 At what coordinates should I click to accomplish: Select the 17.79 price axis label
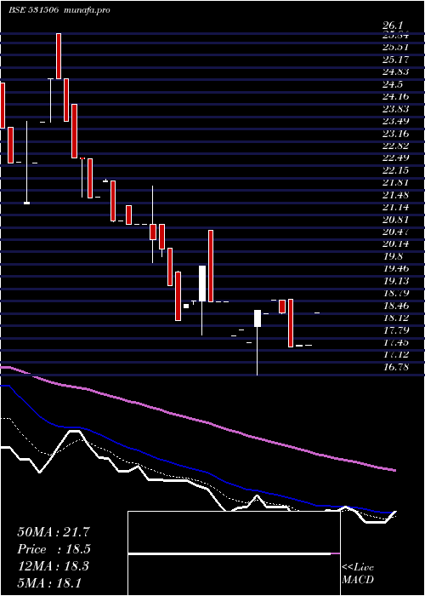tap(396, 330)
